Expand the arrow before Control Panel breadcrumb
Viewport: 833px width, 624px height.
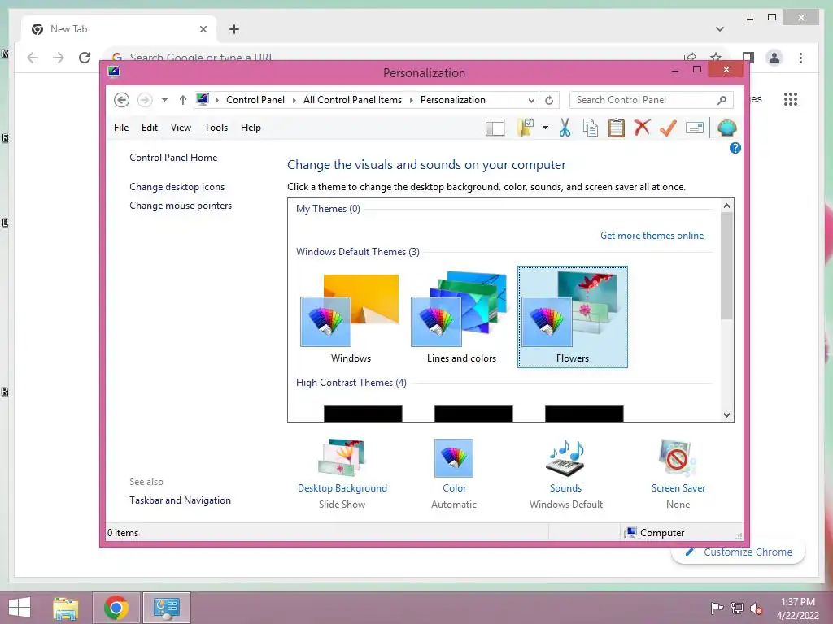(x=216, y=100)
